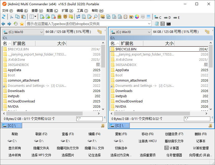
Task: Click the Refresh icon in the main toolbar
Action: 4,17
